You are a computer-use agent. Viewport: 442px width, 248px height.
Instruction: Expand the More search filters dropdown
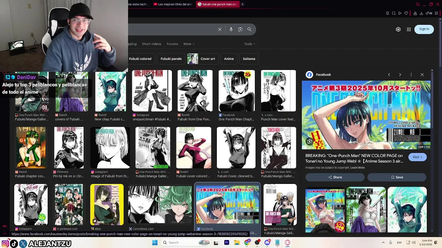[189, 44]
